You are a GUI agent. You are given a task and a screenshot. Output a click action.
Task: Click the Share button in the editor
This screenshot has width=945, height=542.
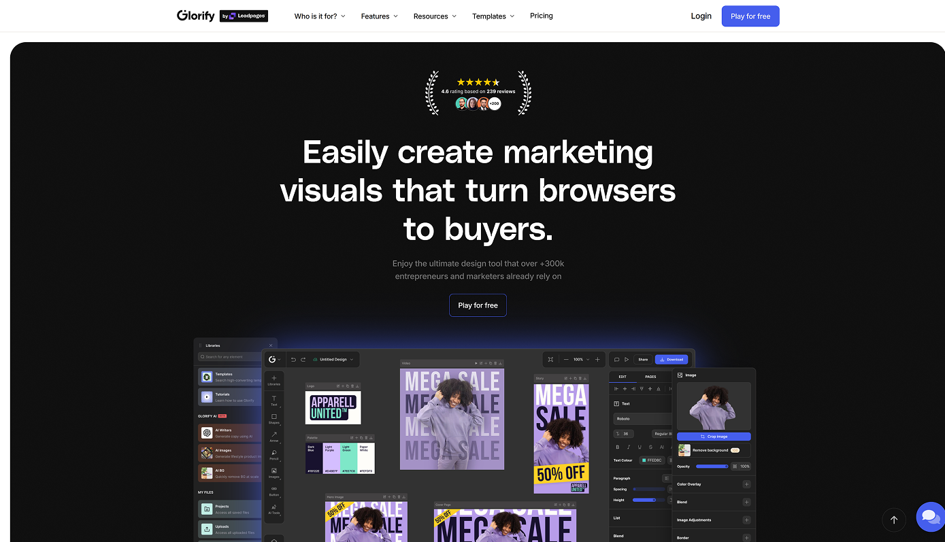[643, 359]
